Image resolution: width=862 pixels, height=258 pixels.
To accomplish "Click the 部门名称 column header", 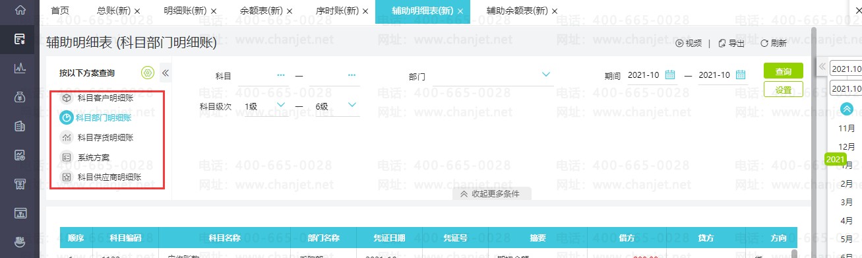I will (323, 238).
